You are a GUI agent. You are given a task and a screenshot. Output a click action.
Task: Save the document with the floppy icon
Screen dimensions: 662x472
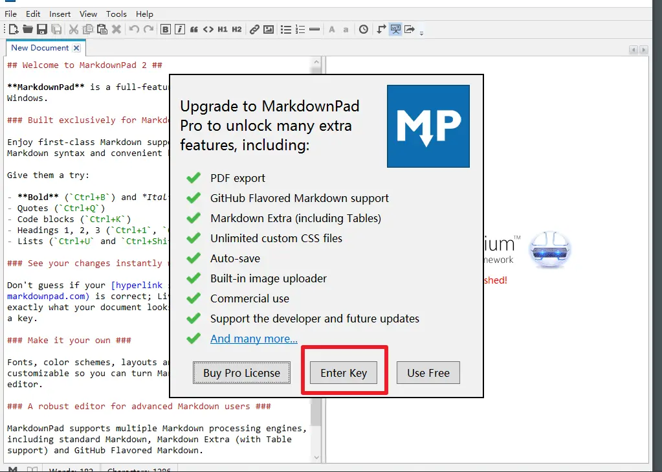42,29
